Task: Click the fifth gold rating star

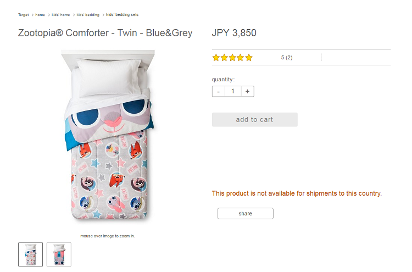Action: (249, 58)
